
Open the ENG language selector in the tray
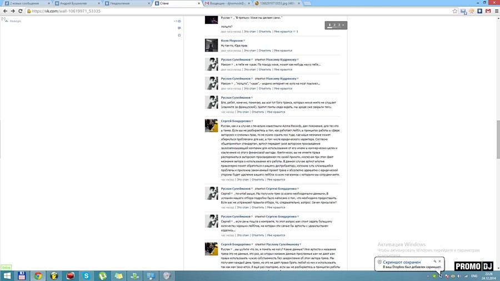tap(474, 275)
